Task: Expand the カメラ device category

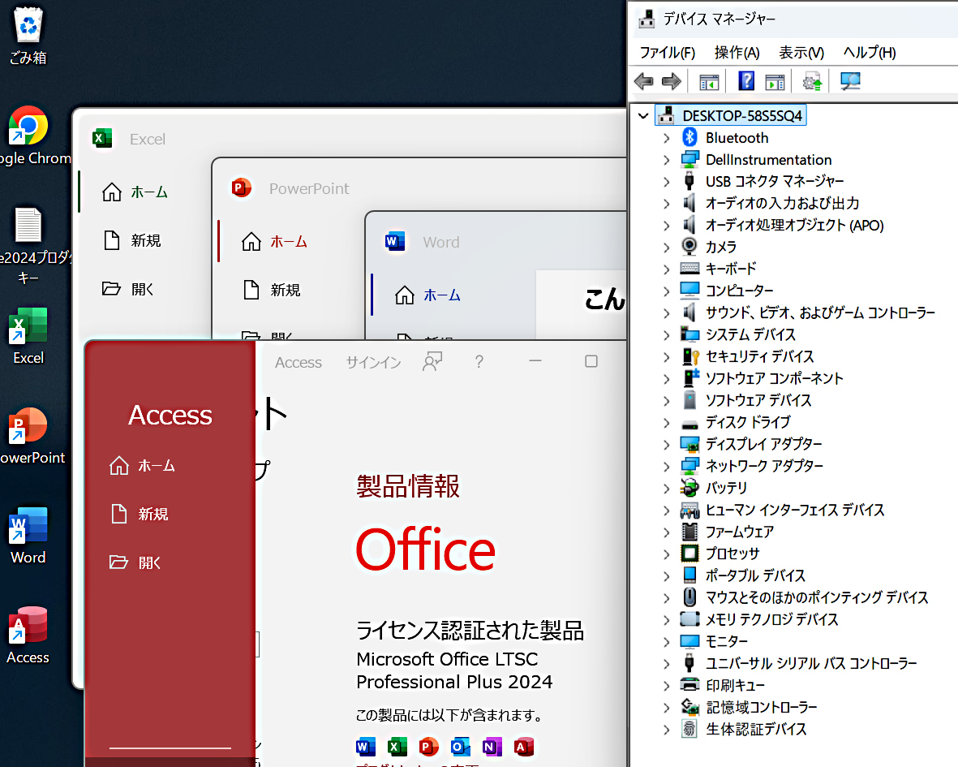Action: click(x=667, y=248)
